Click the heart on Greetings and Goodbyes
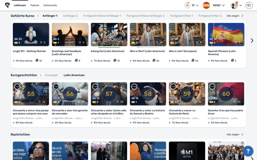 (80, 42)
